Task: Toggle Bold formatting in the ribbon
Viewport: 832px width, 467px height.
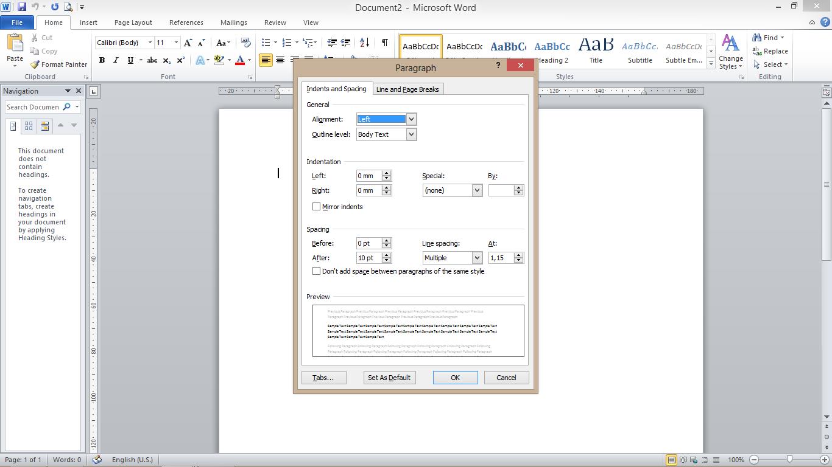Action: [x=102, y=60]
